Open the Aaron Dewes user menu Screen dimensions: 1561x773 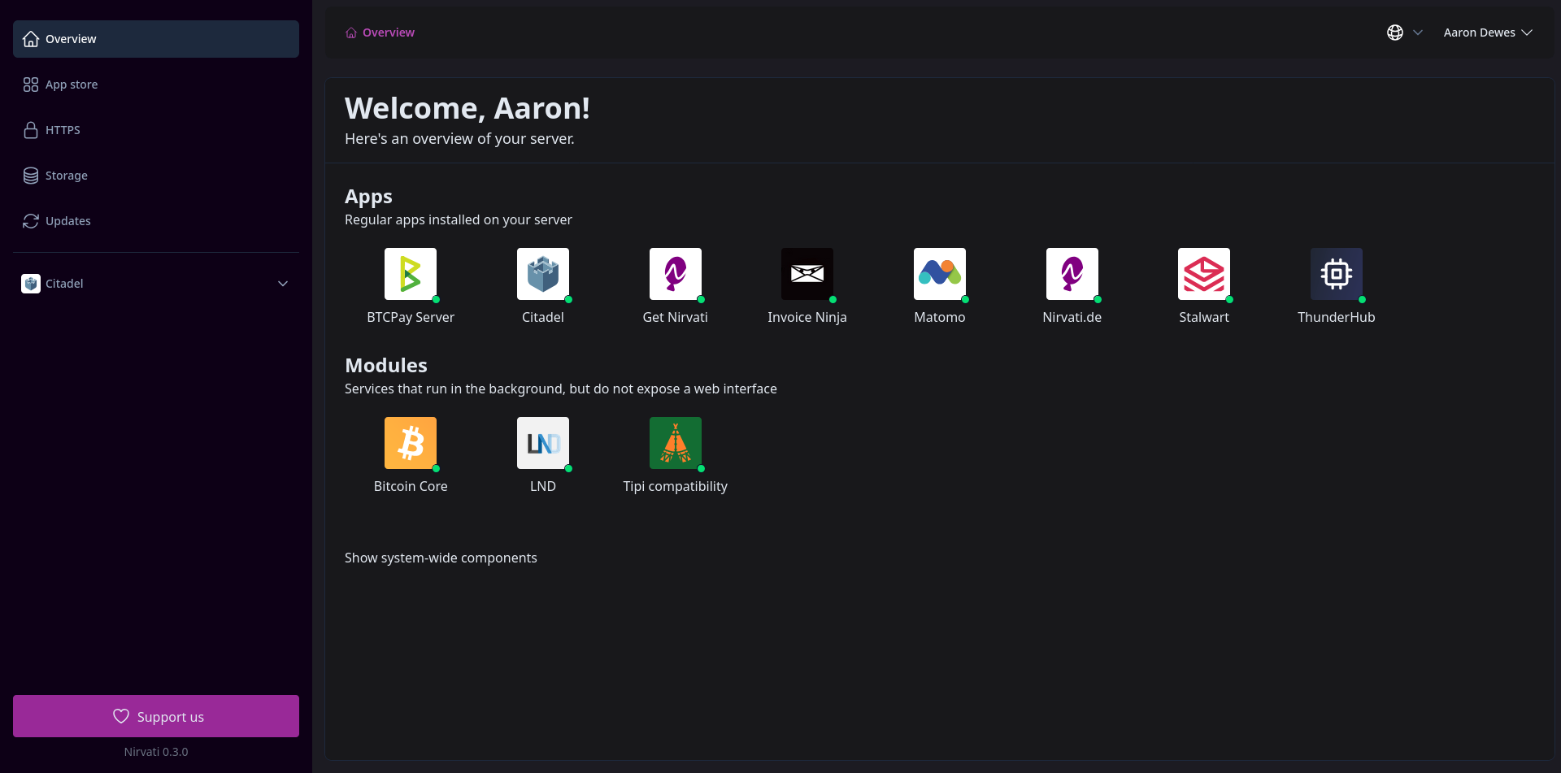1487,33
